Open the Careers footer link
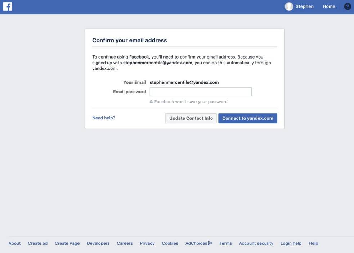 [125, 243]
